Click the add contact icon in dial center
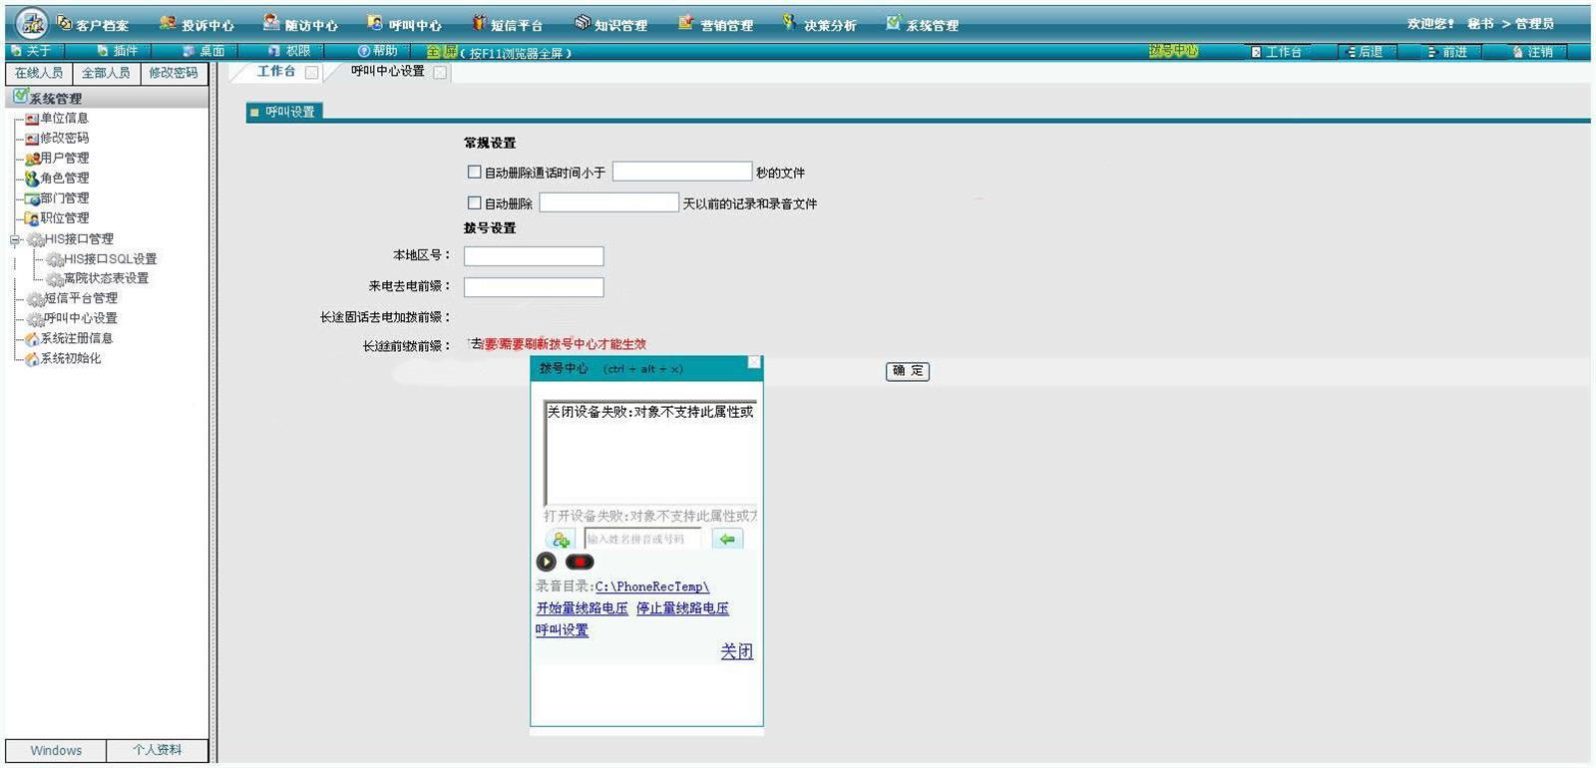The height and width of the screenshot is (768, 1596). (561, 540)
